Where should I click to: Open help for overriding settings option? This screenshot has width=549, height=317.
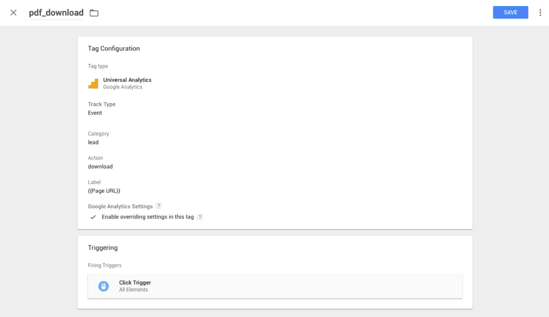200,217
